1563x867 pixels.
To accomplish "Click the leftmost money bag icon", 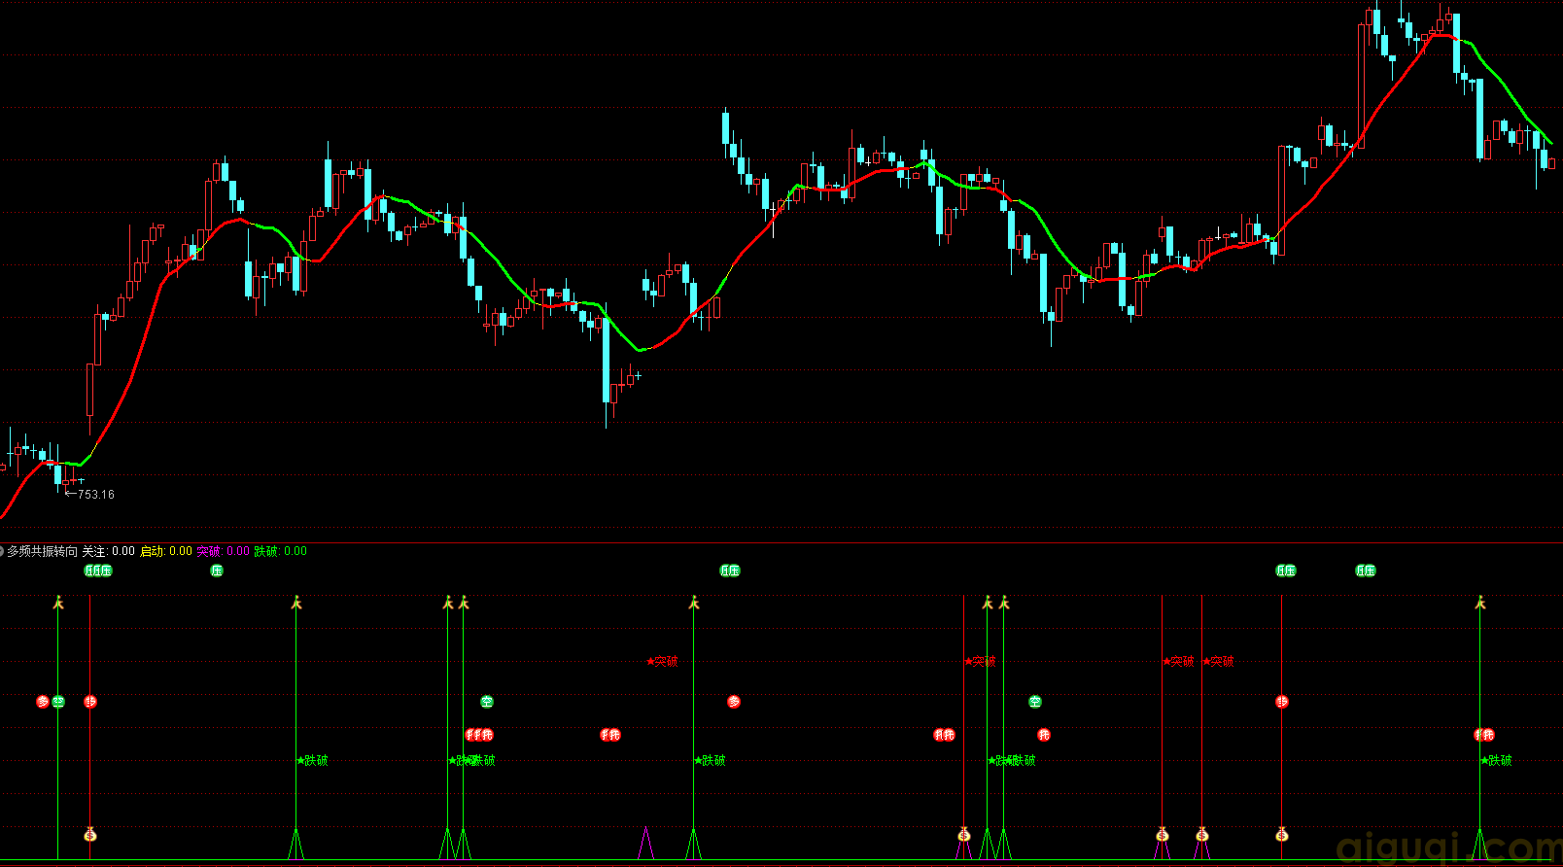I will pos(90,834).
